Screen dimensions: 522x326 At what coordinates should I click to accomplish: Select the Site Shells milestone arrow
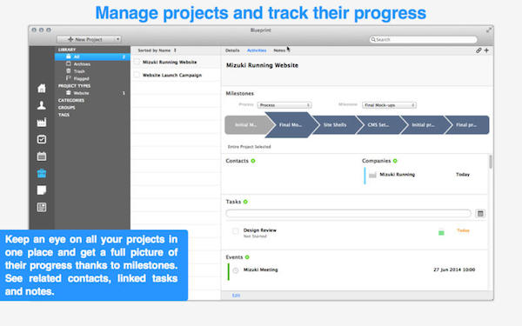click(335, 124)
